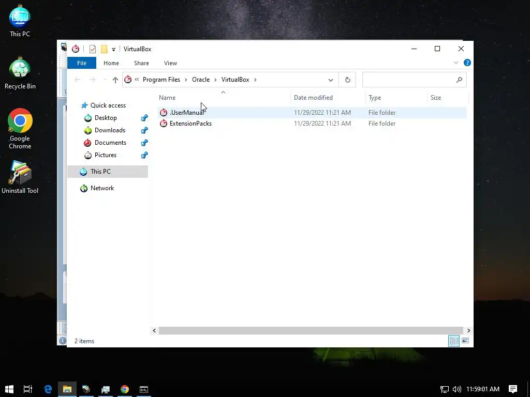Click Oracle breadcrumb in address bar
The image size is (530, 397).
(201, 80)
